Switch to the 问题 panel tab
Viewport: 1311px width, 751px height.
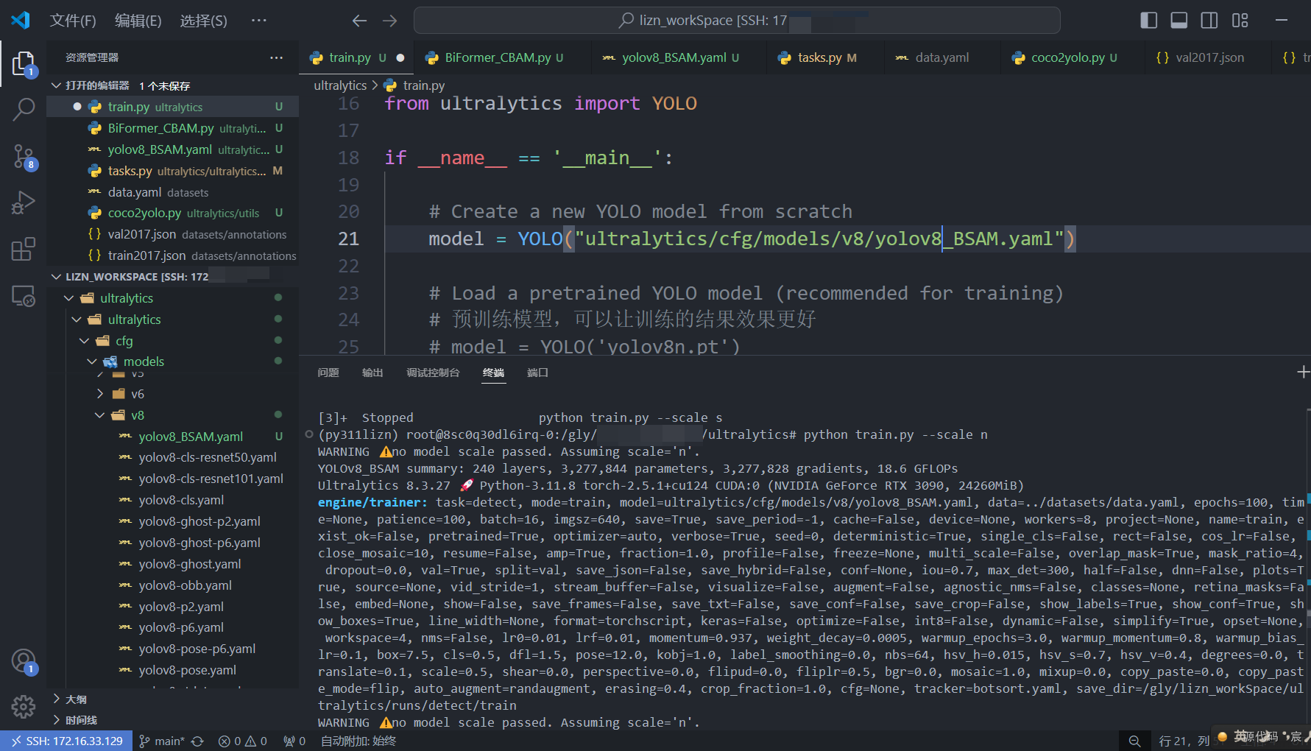(x=328, y=373)
